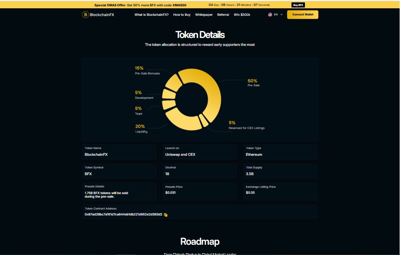Screen dimensions: 400x255
Task: Click the Referral navigation item
Action: [223, 15]
